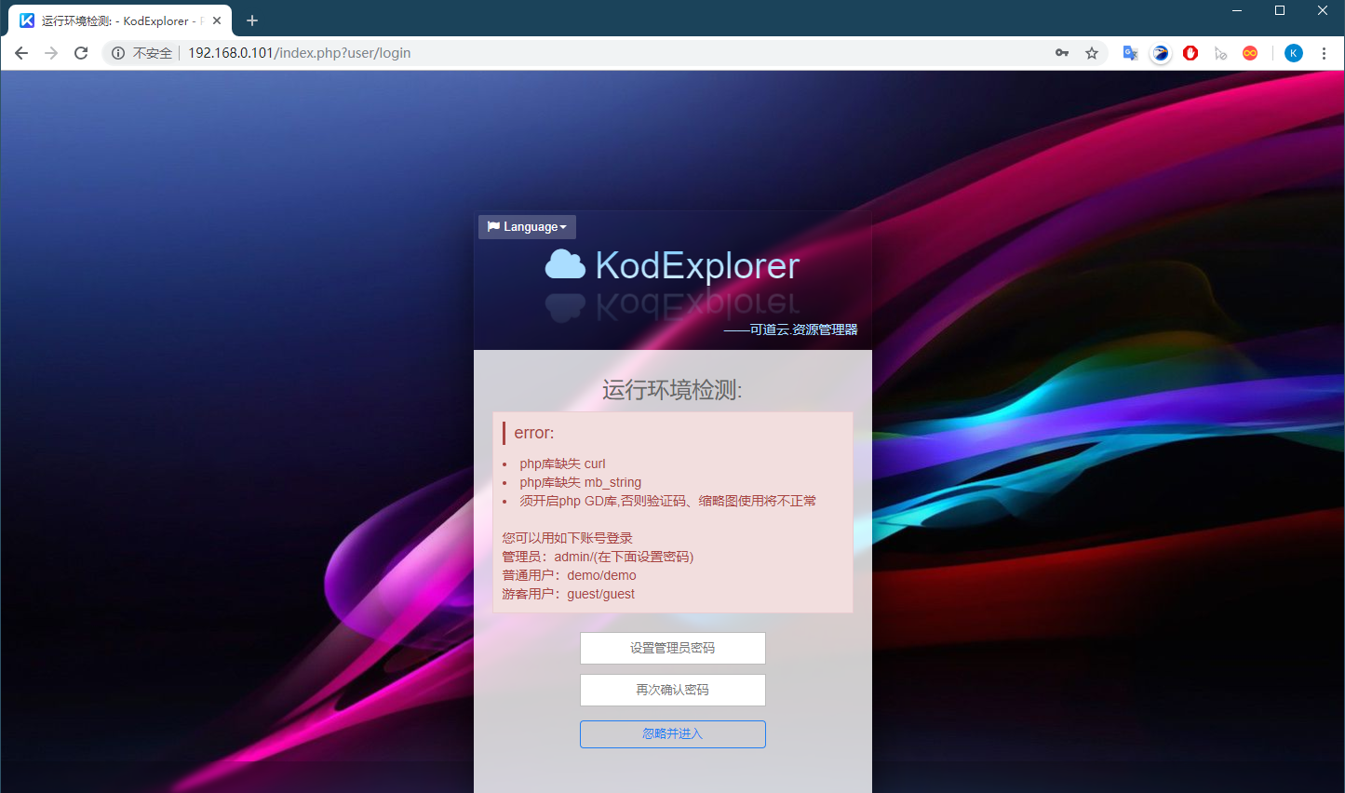Click the red ad blocker extension icon
The width and height of the screenshot is (1345, 793).
tap(1190, 53)
